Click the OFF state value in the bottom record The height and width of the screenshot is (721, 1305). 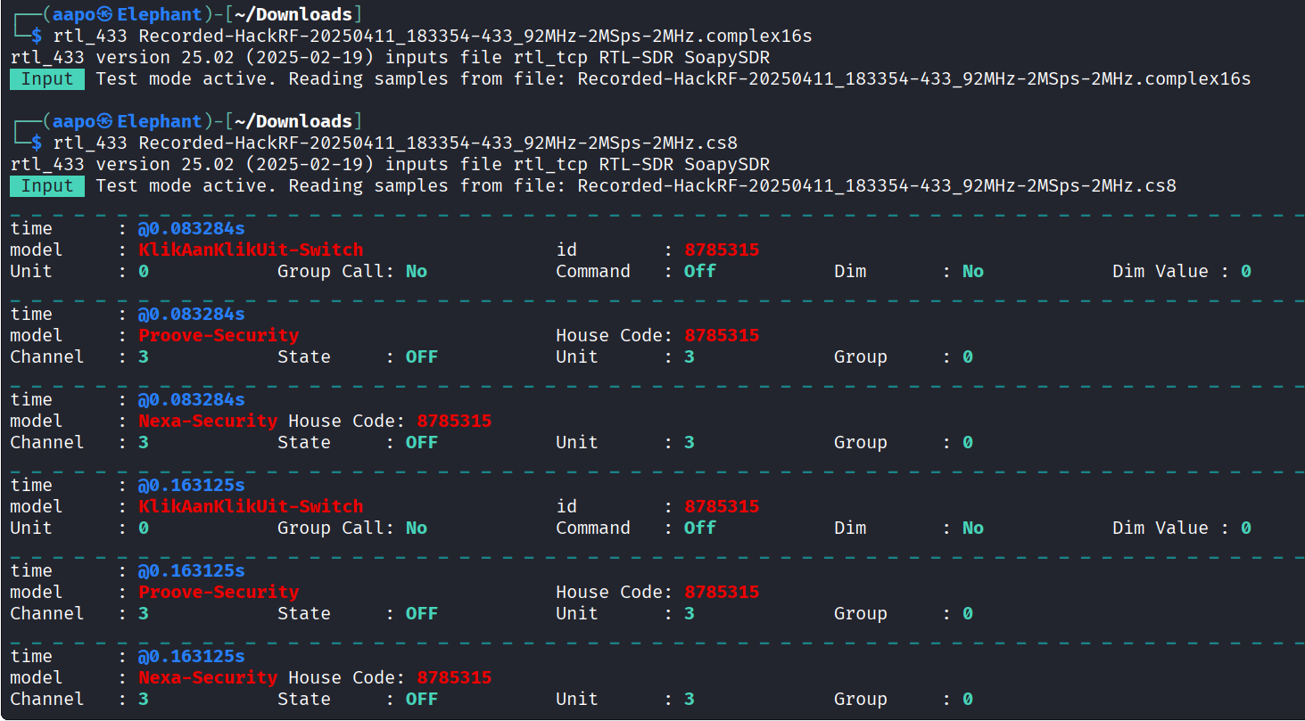421,700
